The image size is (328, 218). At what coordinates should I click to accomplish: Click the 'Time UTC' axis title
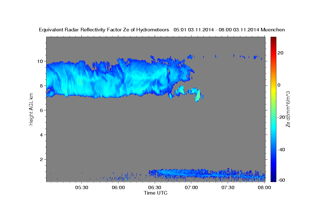tap(156, 193)
